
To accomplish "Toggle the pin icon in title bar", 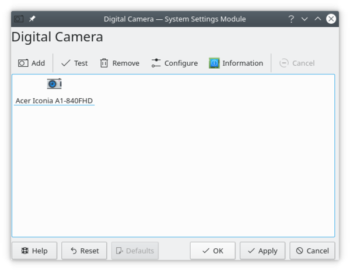I will [33, 19].
